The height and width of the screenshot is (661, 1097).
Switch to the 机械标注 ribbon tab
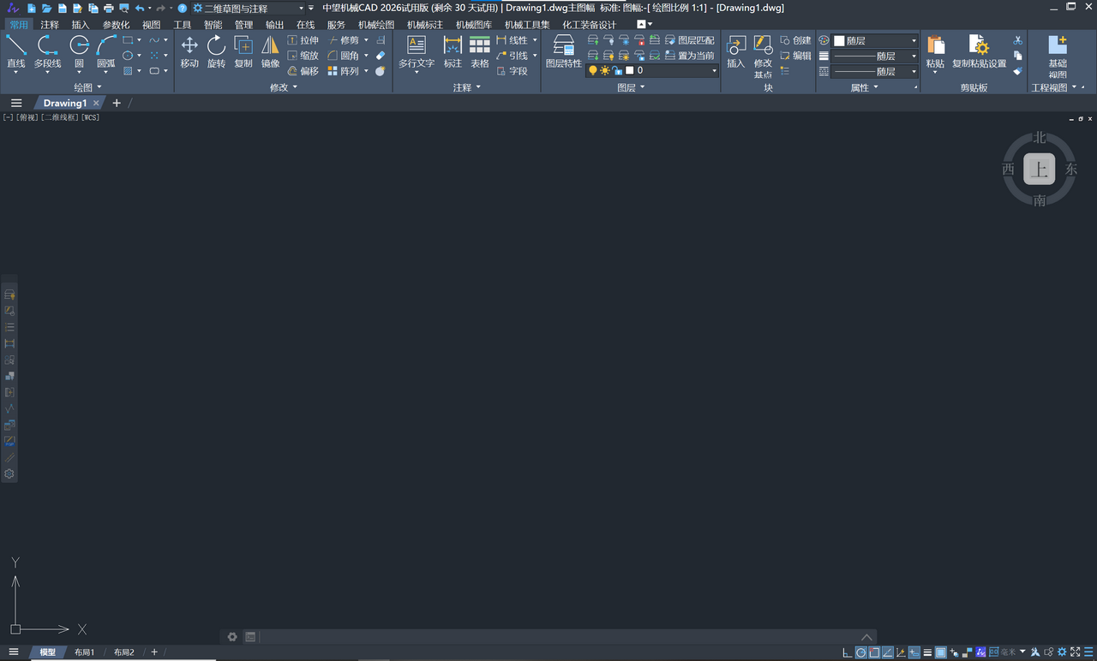click(424, 25)
